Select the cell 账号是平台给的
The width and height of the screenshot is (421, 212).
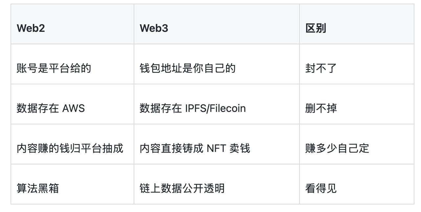tap(72, 64)
